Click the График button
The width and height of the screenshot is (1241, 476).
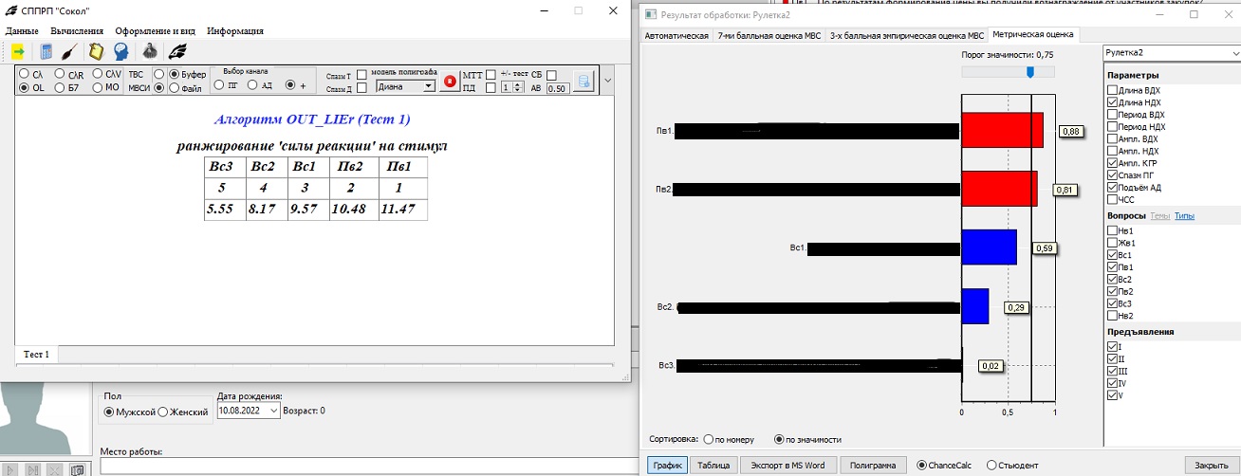(x=667, y=466)
